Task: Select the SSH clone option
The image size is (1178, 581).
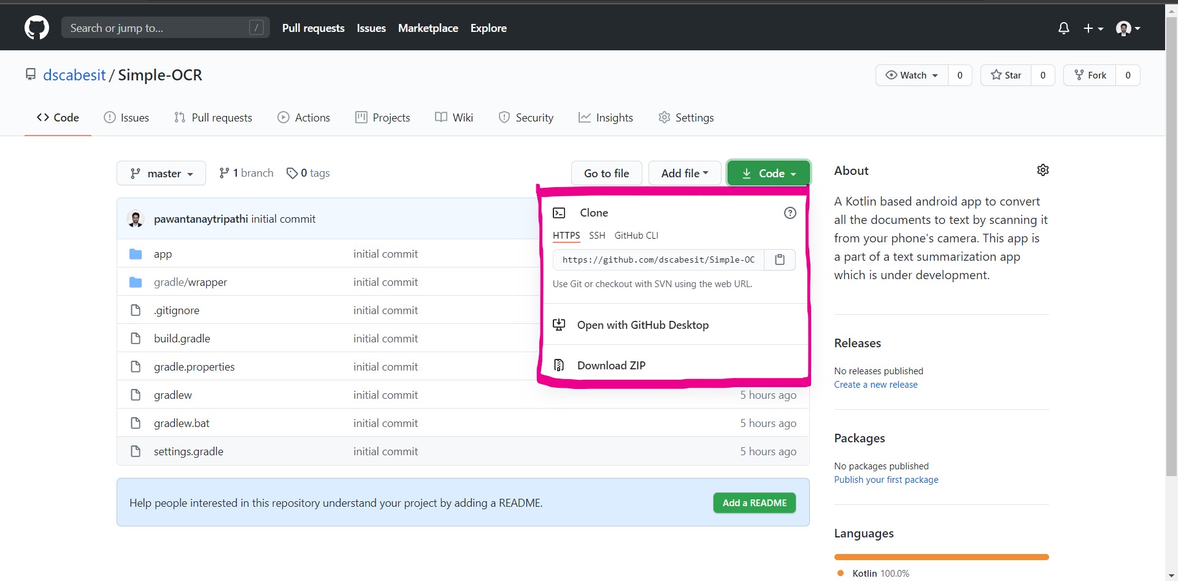Action: [x=597, y=236]
